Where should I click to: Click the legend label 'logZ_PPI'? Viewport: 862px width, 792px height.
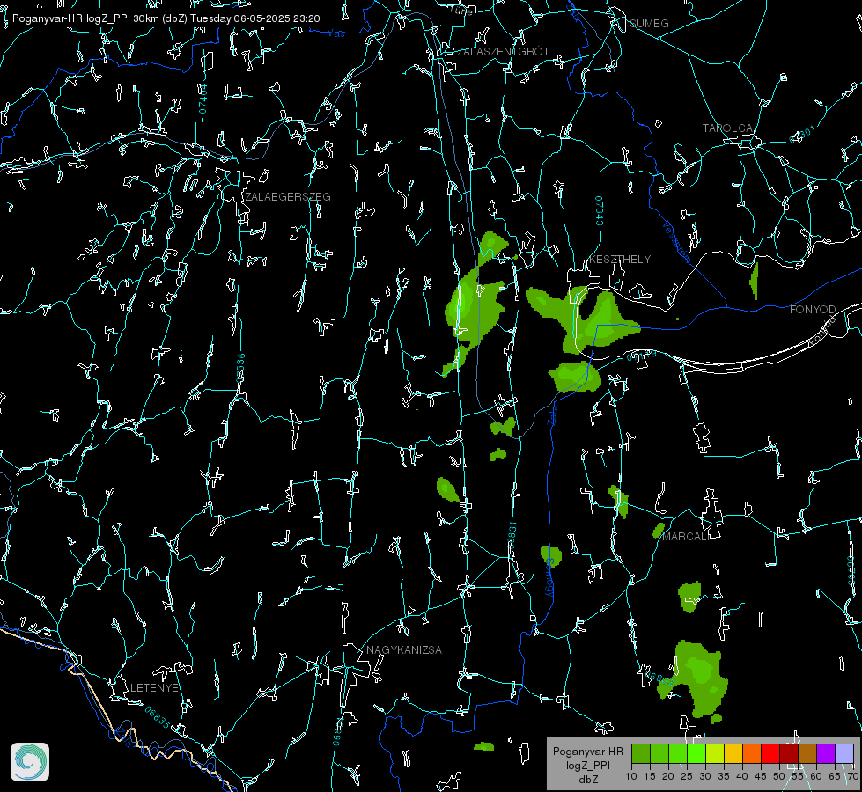tap(587, 765)
